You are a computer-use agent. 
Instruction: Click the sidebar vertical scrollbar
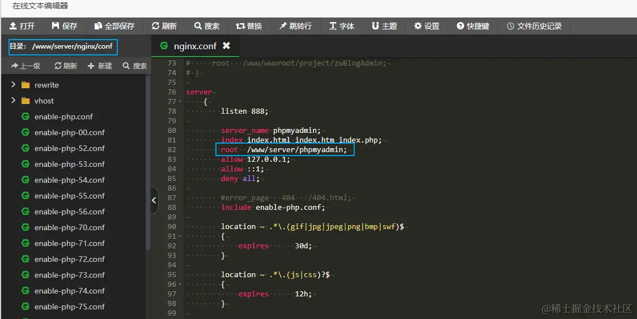pos(148,162)
